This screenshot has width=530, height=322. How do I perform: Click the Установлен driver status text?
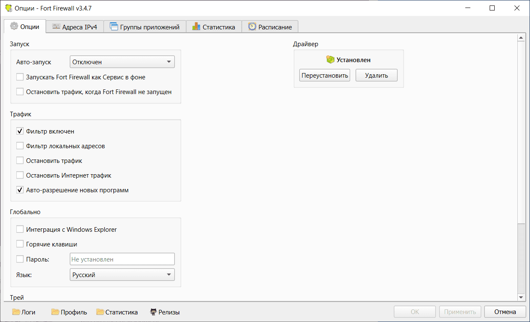pos(353,60)
